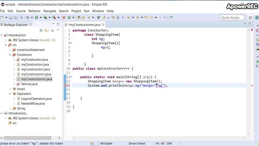Open the Source menu
259x146 pixels.
coord(21,11)
